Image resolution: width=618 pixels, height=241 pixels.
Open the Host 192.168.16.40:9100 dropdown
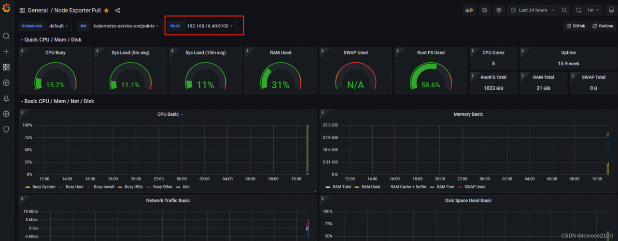point(210,26)
